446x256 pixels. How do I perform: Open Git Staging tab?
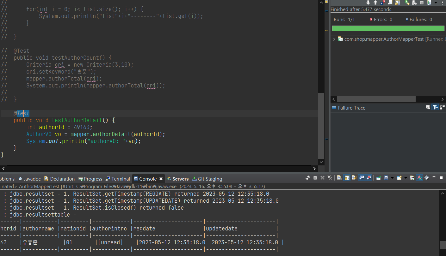(x=207, y=179)
